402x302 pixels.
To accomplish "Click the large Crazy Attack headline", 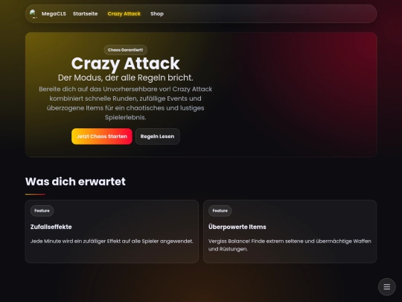I will pos(125,63).
